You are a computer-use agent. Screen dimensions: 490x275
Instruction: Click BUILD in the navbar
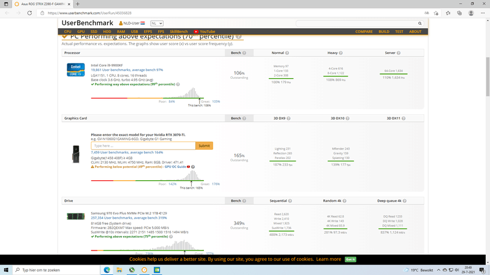tap(384, 32)
